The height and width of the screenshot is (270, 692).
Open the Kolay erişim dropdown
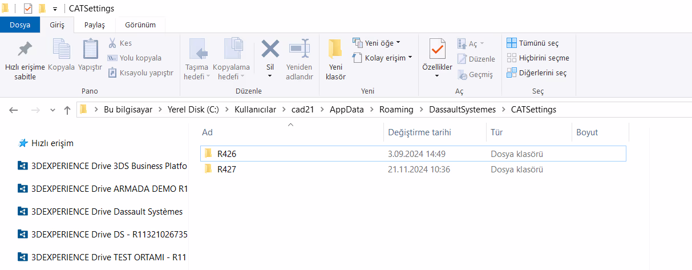382,58
